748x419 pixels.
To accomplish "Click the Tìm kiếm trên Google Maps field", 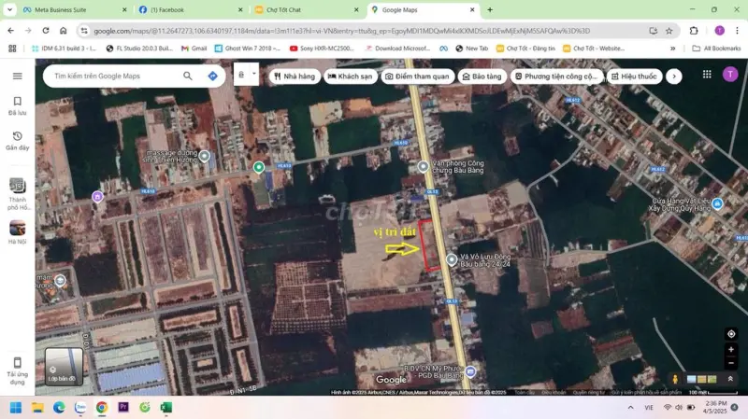I will coord(110,76).
